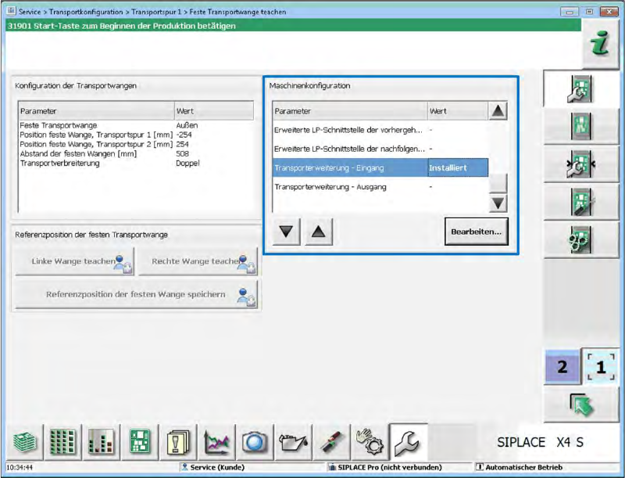The width and height of the screenshot is (625, 478).
Task: Select the wrench service tab icon
Action: [408, 442]
